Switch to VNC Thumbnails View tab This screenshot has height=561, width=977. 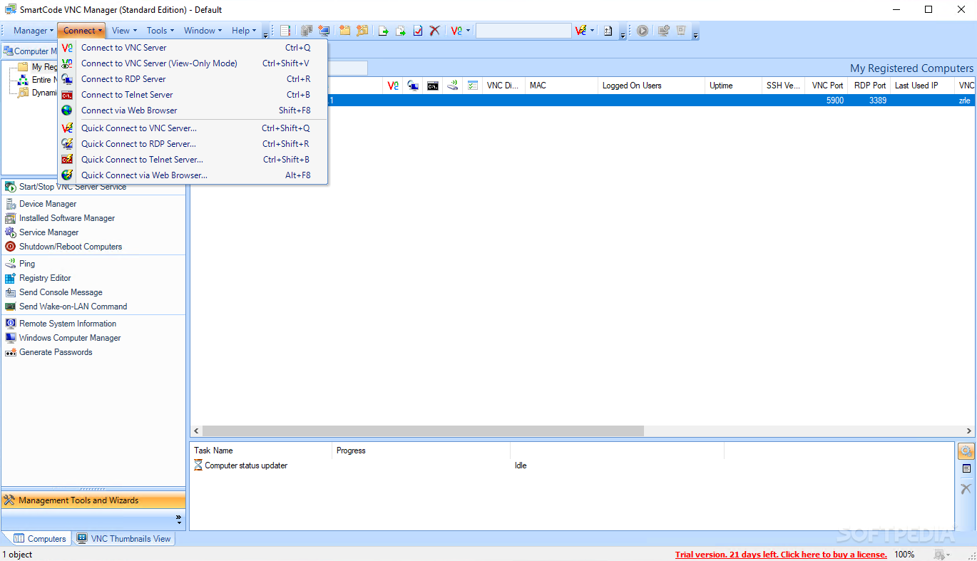point(124,539)
